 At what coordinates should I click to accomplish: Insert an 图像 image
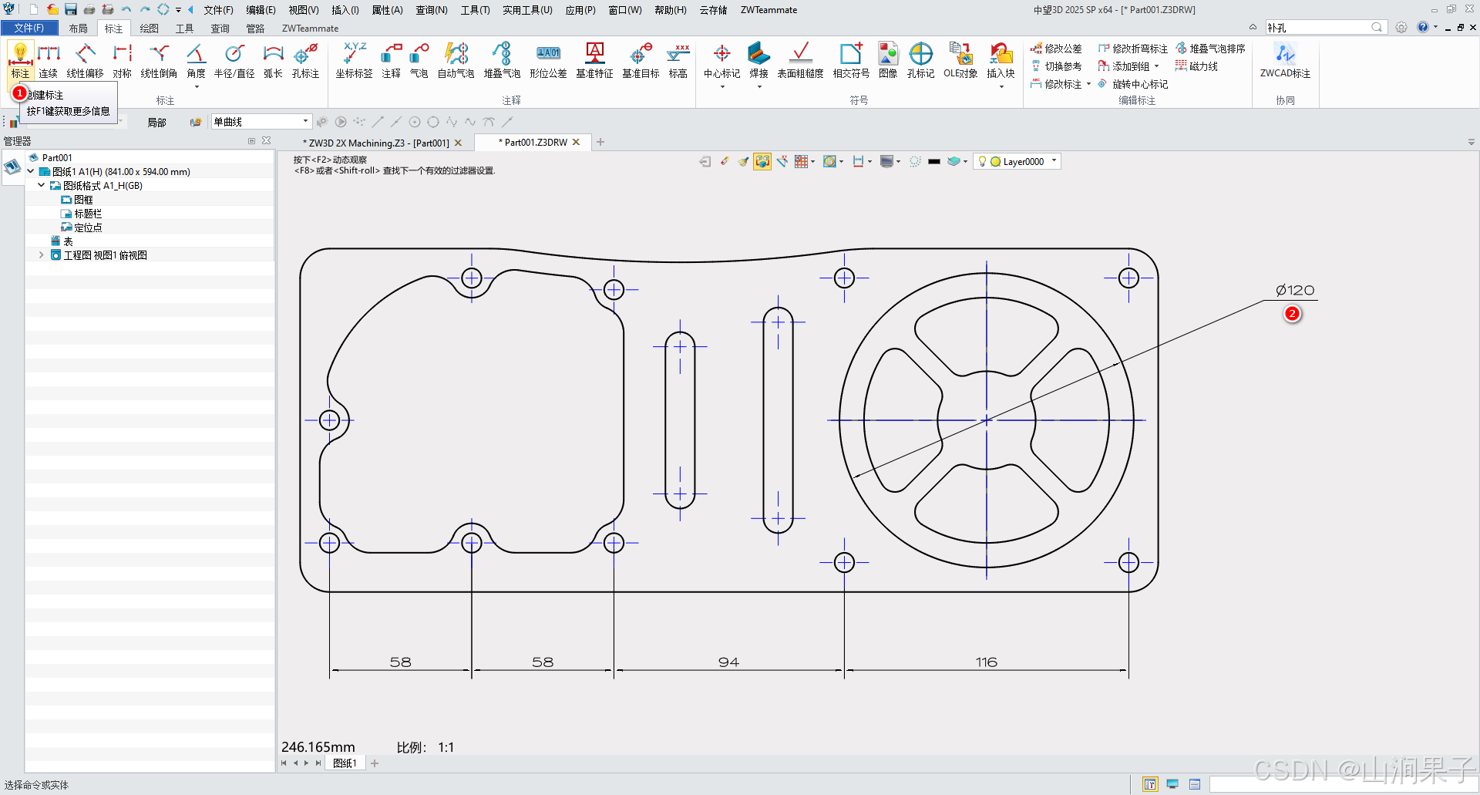888,61
